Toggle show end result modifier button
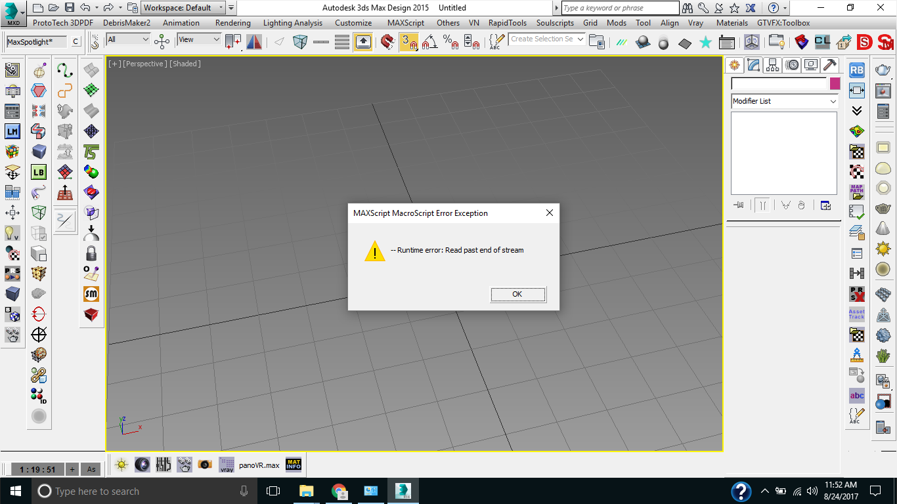Screen dimensions: 897x504 pyautogui.click(x=762, y=205)
